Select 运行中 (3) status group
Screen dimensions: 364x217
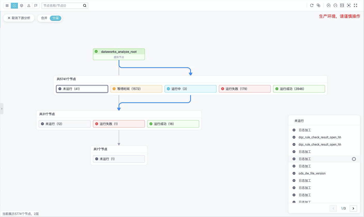coord(190,89)
